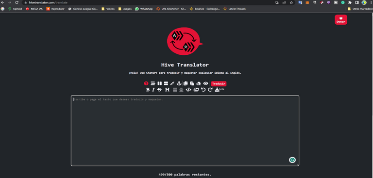Expand the Otros marcadores folder
This screenshot has height=178, width=373.
[x=360, y=9]
